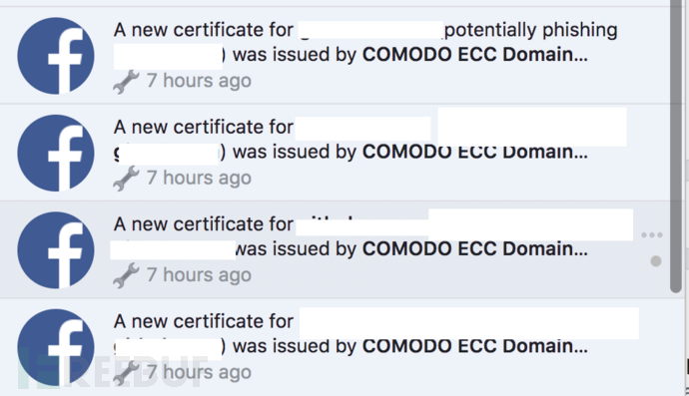This screenshot has height=396, width=689.
Task: Click the Facebook avatar of the first notification
Action: click(x=56, y=56)
